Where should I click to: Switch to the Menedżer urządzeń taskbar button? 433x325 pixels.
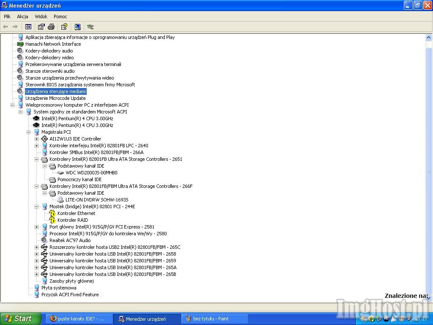(x=147, y=319)
